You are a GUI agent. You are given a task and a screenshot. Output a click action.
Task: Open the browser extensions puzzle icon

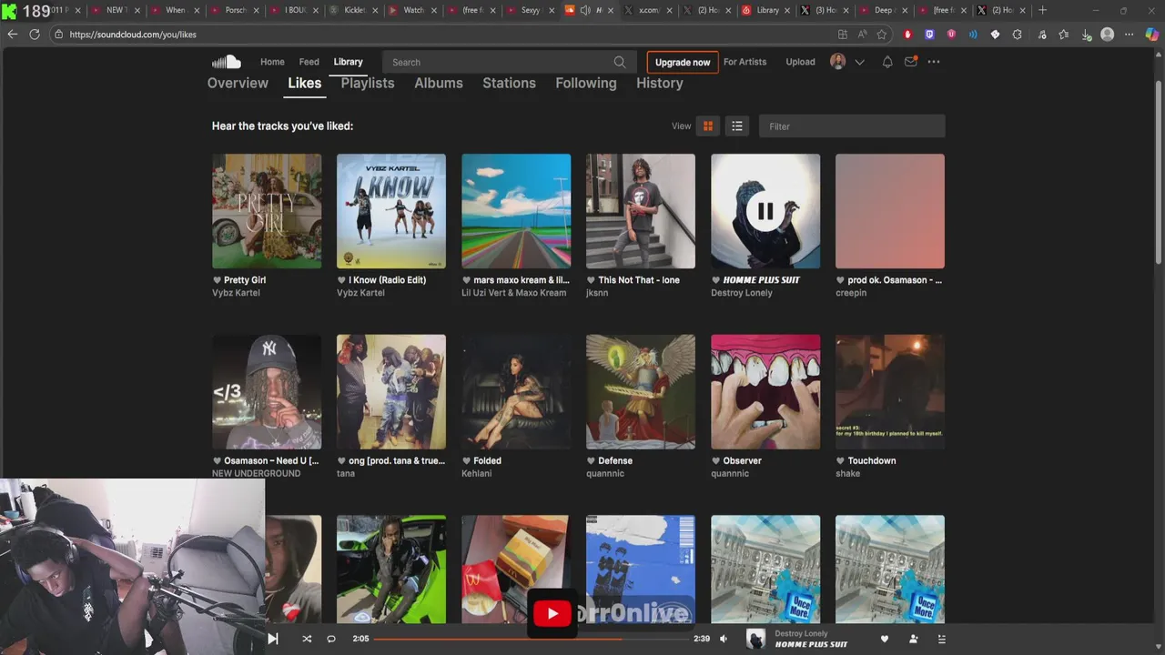[1017, 35]
